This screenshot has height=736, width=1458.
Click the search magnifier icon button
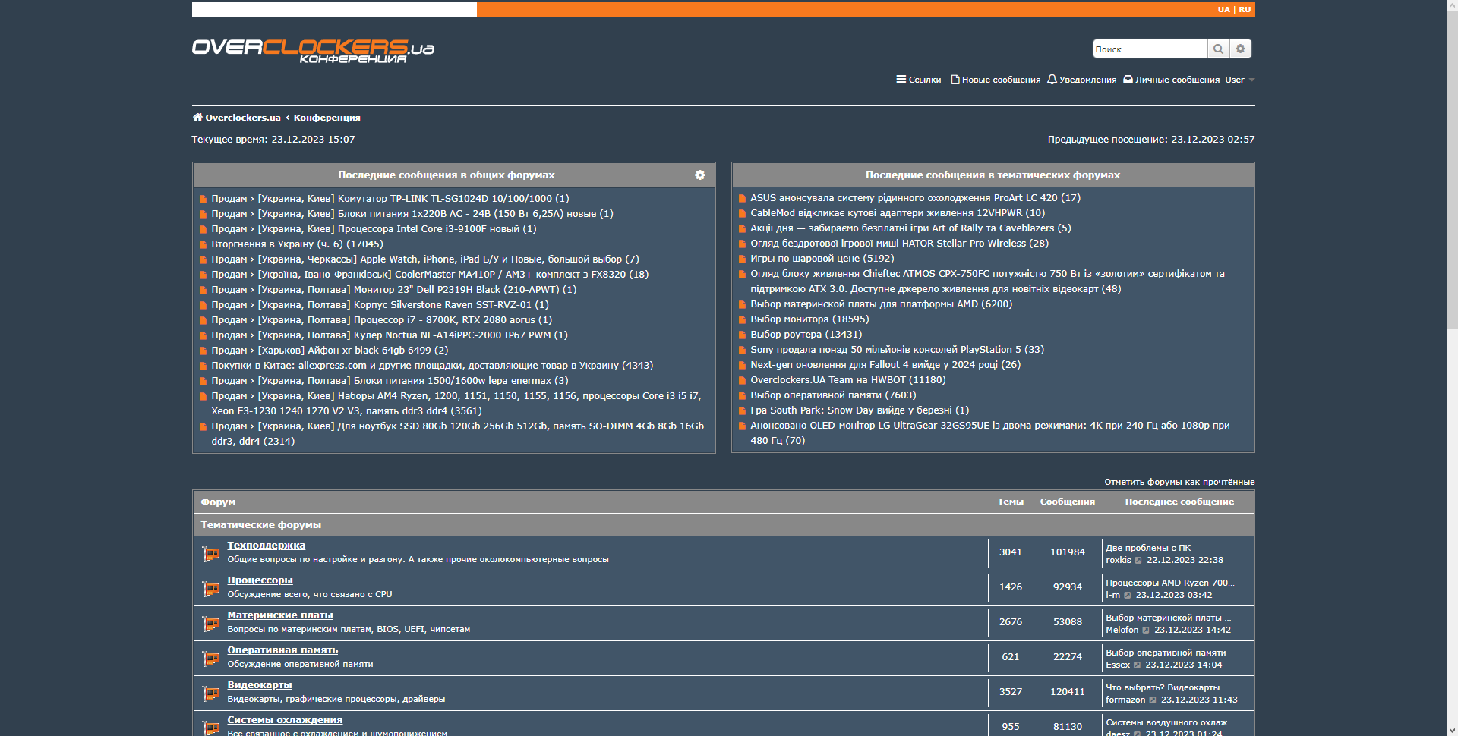click(x=1218, y=49)
